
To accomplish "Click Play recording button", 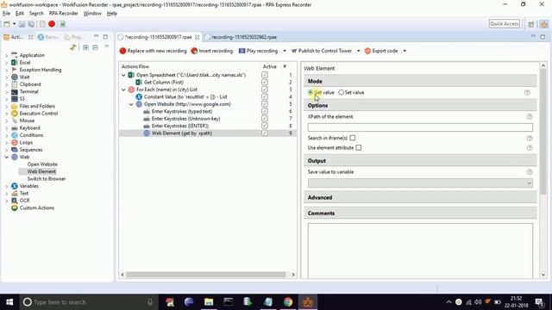I will click(x=259, y=51).
